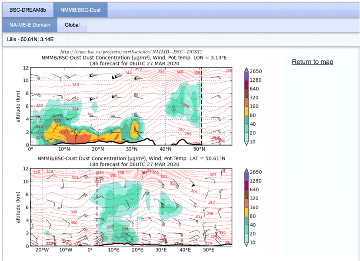Click the Return to map link
This screenshot has width=360, height=261.
[312, 62]
